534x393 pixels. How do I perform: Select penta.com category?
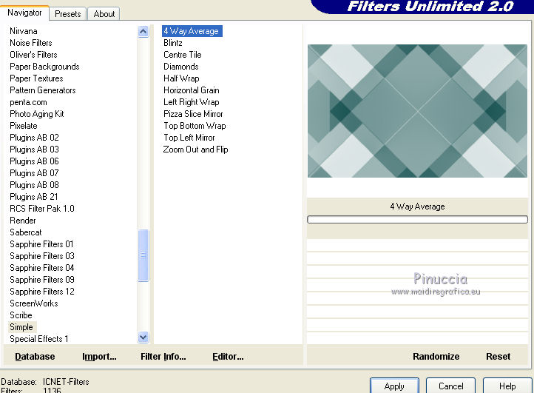tap(28, 102)
